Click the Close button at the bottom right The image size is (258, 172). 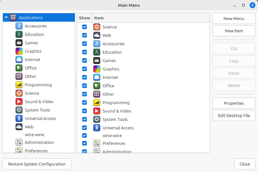tap(245, 164)
